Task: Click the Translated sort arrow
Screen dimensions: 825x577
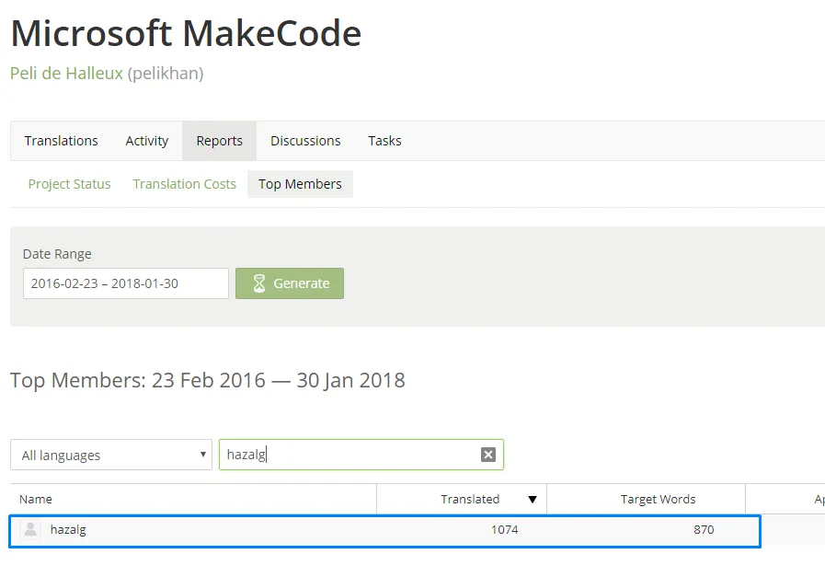Action: tap(533, 500)
